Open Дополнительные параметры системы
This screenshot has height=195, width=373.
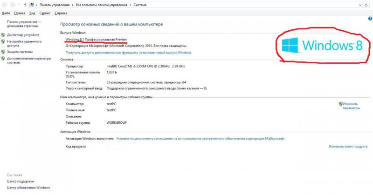29,61
